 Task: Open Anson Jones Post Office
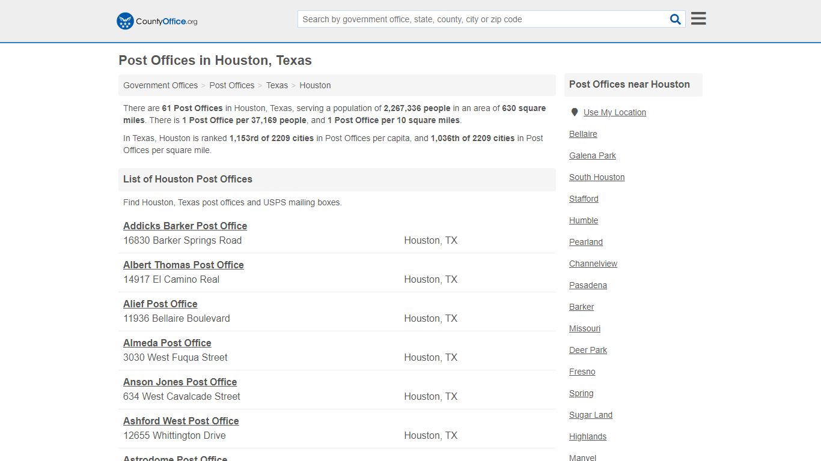tap(180, 382)
